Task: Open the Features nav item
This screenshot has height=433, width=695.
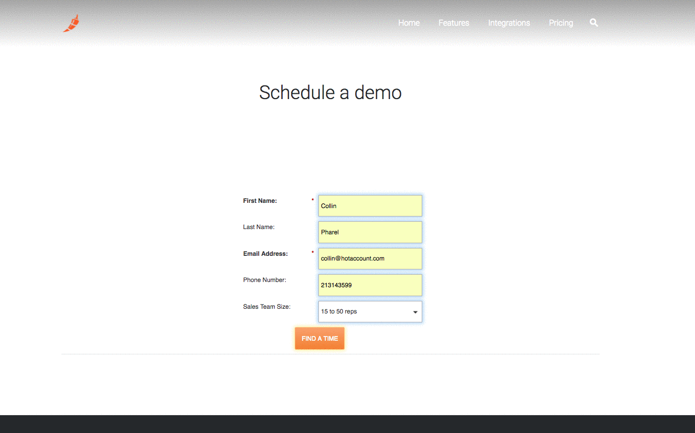Action: click(x=454, y=23)
